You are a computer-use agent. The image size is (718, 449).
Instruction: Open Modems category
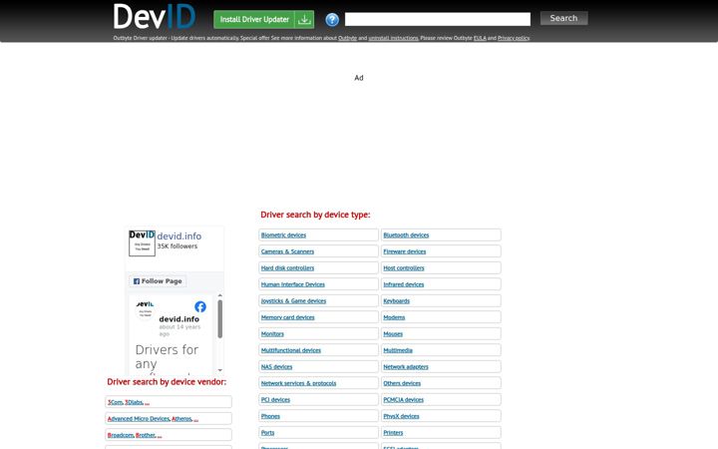pos(394,317)
